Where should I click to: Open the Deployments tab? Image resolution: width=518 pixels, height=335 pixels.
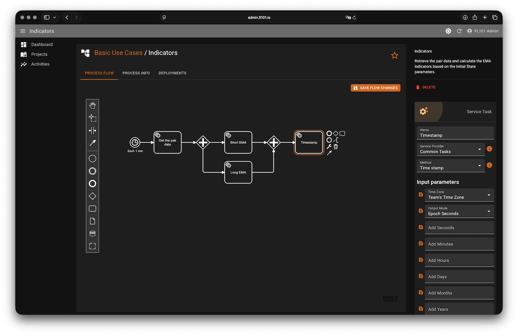(x=172, y=73)
